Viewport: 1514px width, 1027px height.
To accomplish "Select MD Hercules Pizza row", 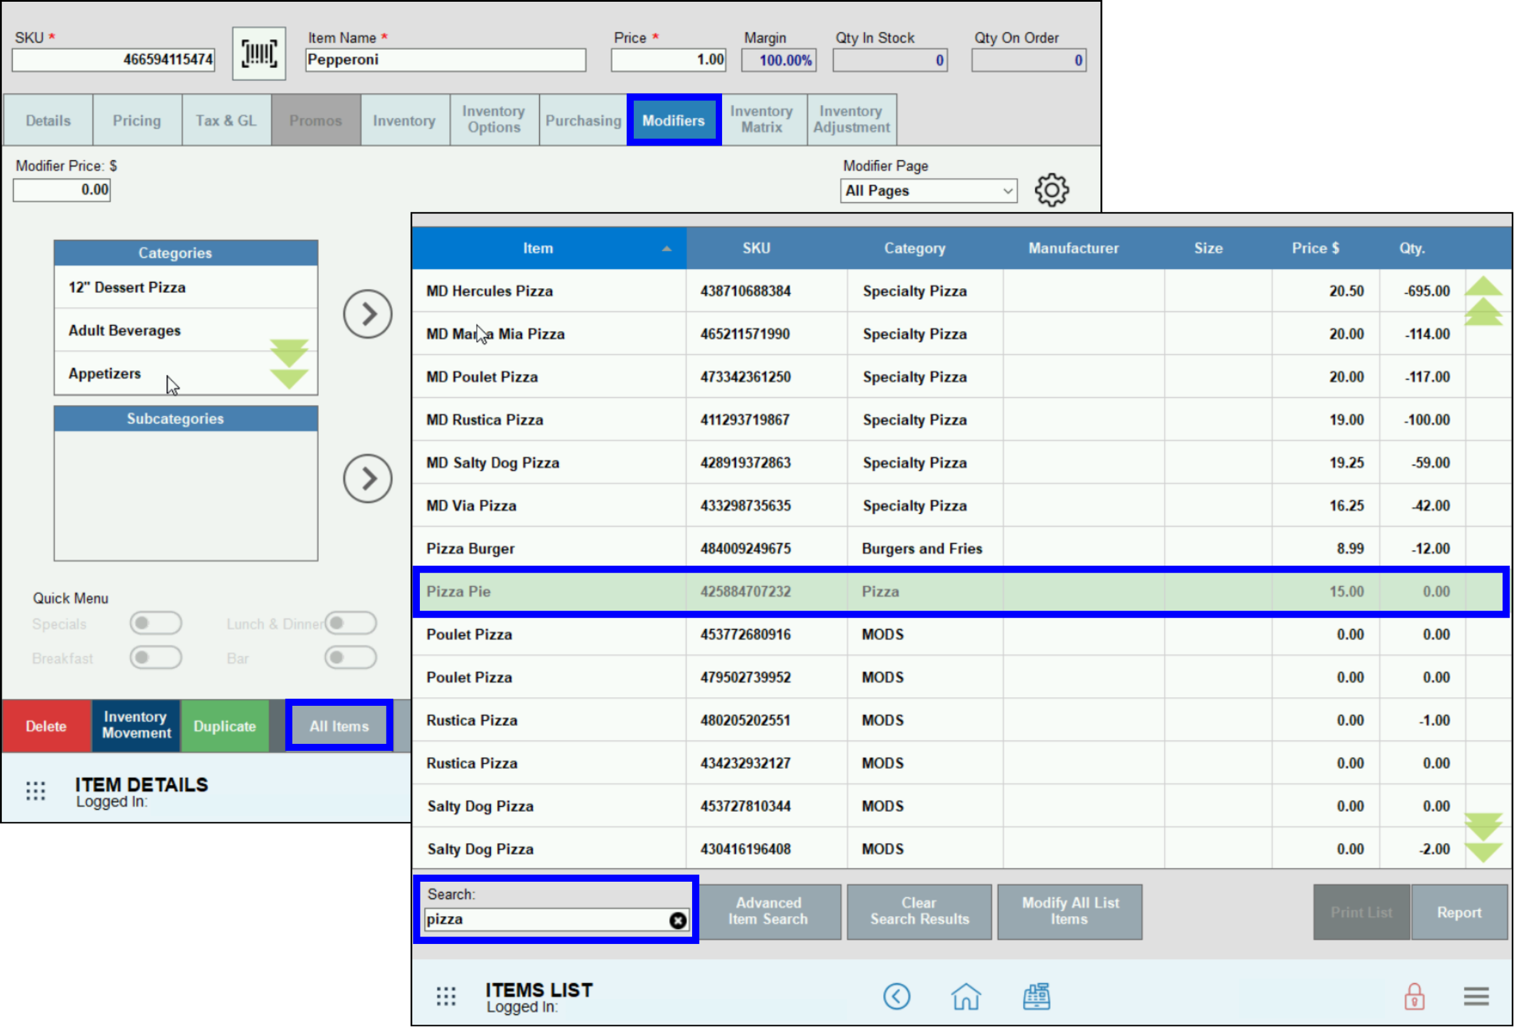I will point(938,291).
